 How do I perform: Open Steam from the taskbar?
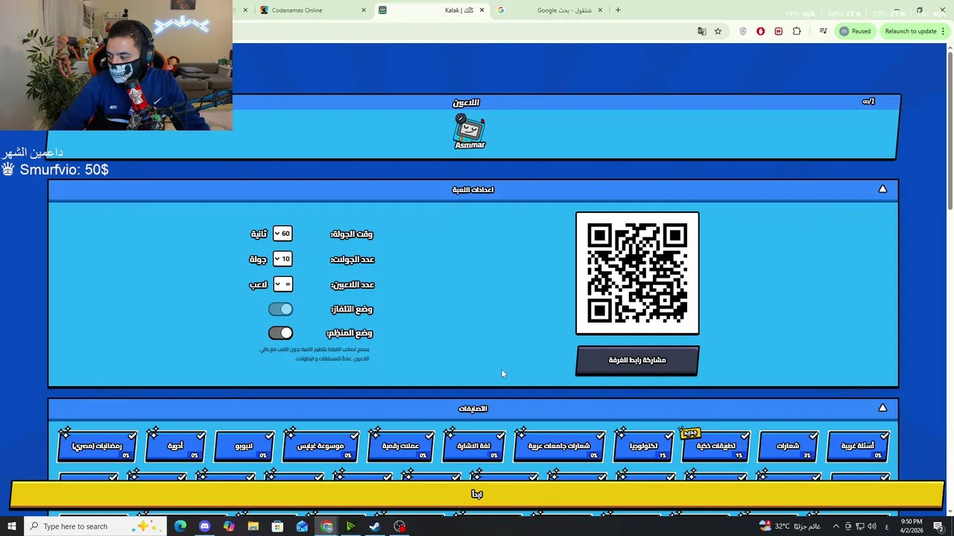(375, 526)
